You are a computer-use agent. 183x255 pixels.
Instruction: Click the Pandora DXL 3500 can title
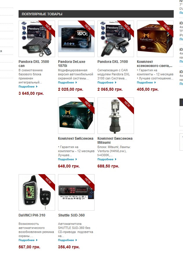tap(34, 63)
